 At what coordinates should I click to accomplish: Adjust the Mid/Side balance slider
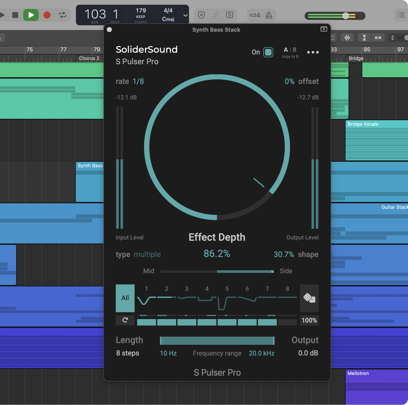217,271
